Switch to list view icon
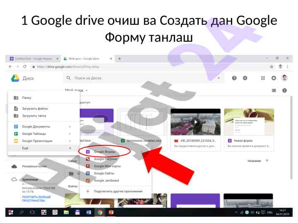The height and width of the screenshot is (223, 298). 274,90
